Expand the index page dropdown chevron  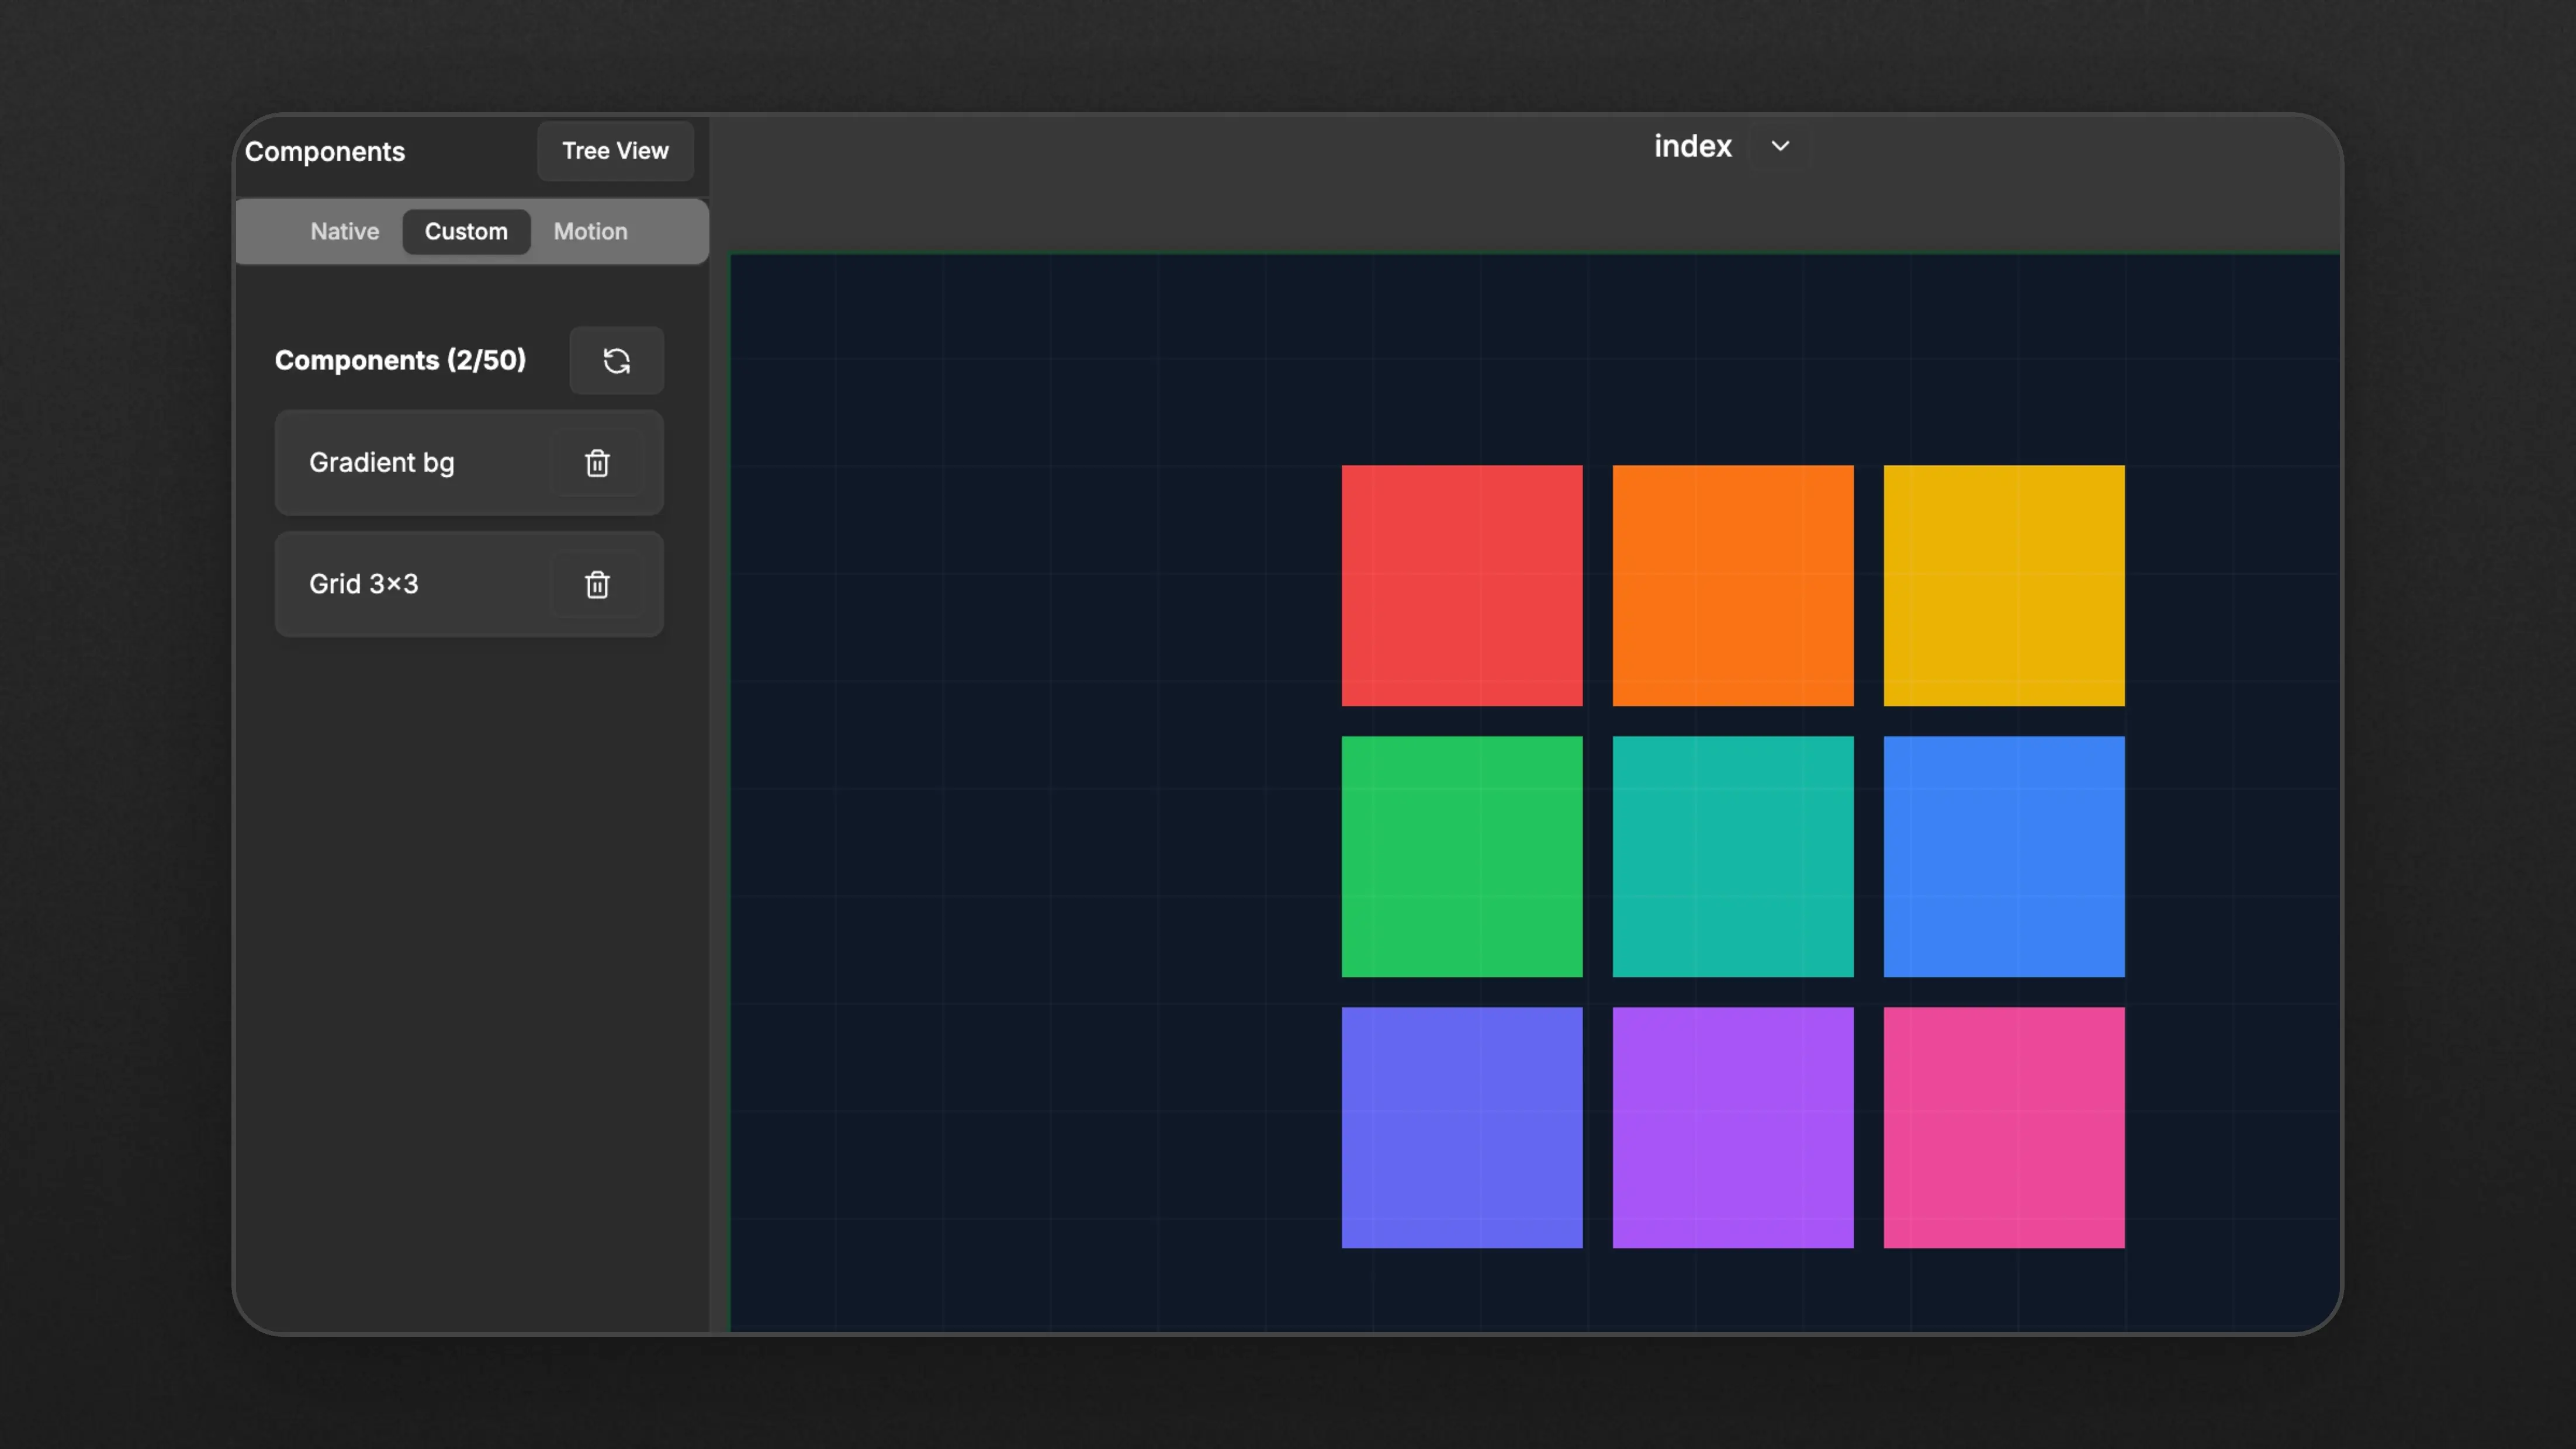[1780, 146]
